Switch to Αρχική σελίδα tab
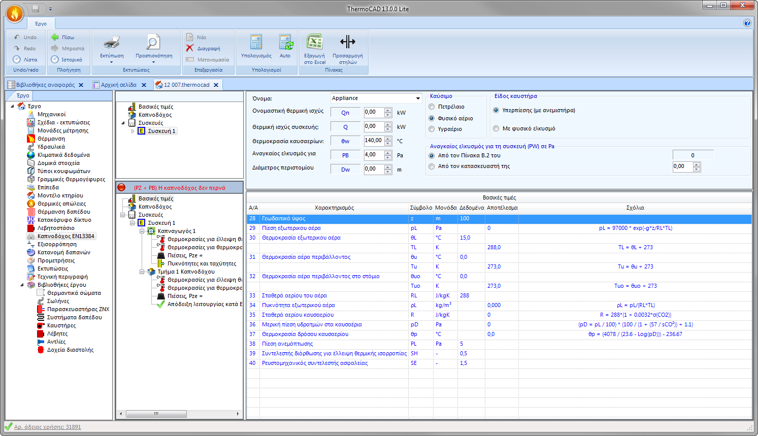The image size is (758, 436). [x=118, y=85]
